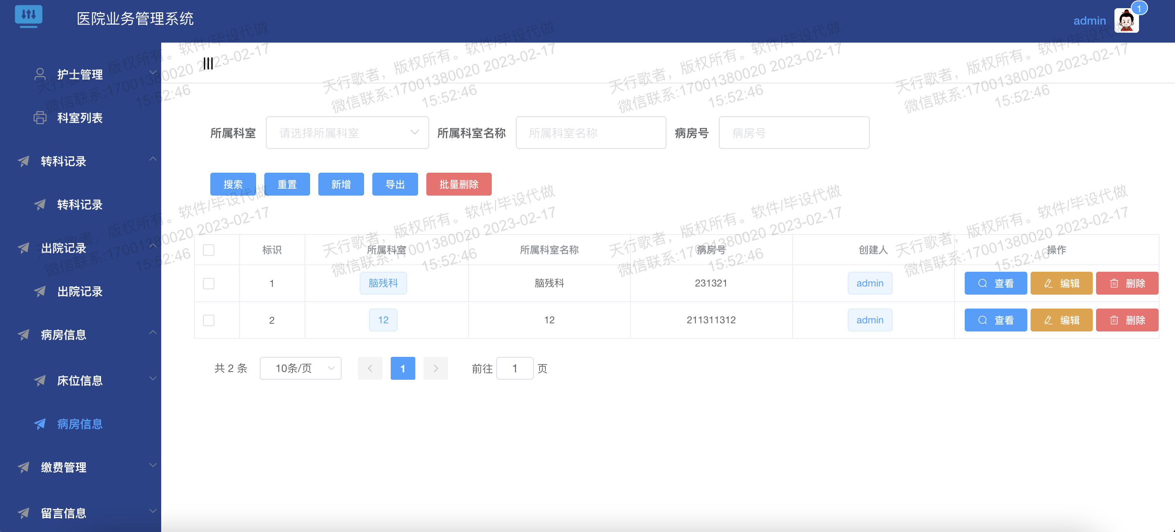Click the sidebar collapse hamburger icon
The height and width of the screenshot is (532, 1175).
coord(208,63)
